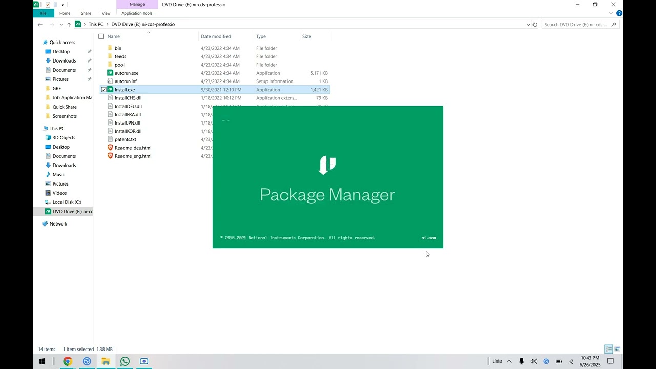Click the autorun.inf file icon

coord(110,81)
